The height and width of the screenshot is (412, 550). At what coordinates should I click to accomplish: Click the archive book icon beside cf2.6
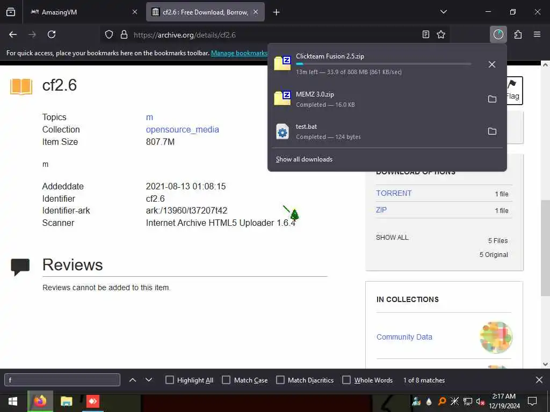click(21, 86)
